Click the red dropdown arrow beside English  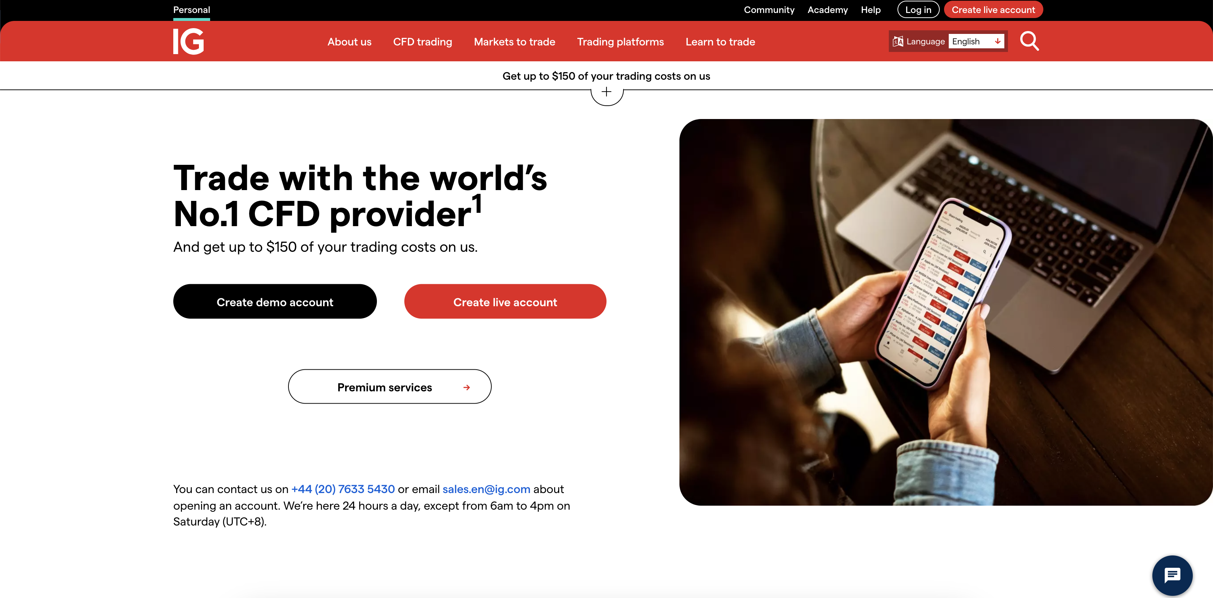[997, 41]
